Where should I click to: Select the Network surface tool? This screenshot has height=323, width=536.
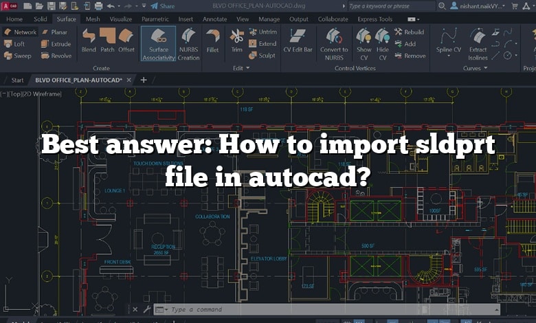[x=20, y=32]
